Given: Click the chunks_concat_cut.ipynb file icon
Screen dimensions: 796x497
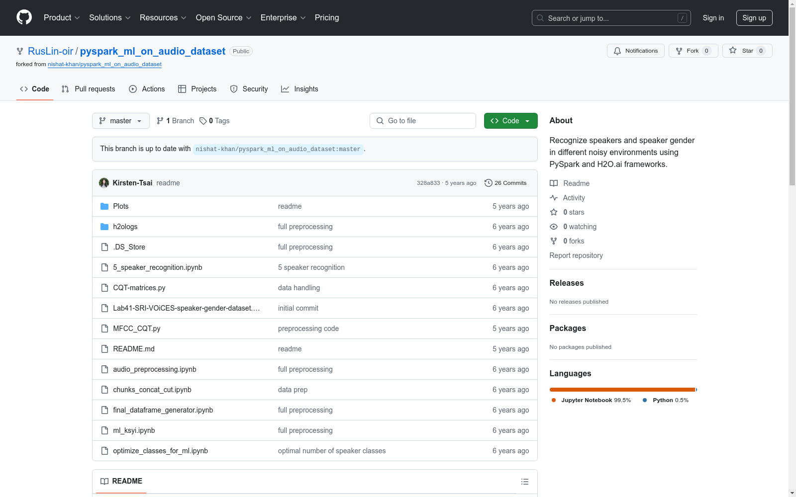Looking at the screenshot, I should tap(104, 390).
